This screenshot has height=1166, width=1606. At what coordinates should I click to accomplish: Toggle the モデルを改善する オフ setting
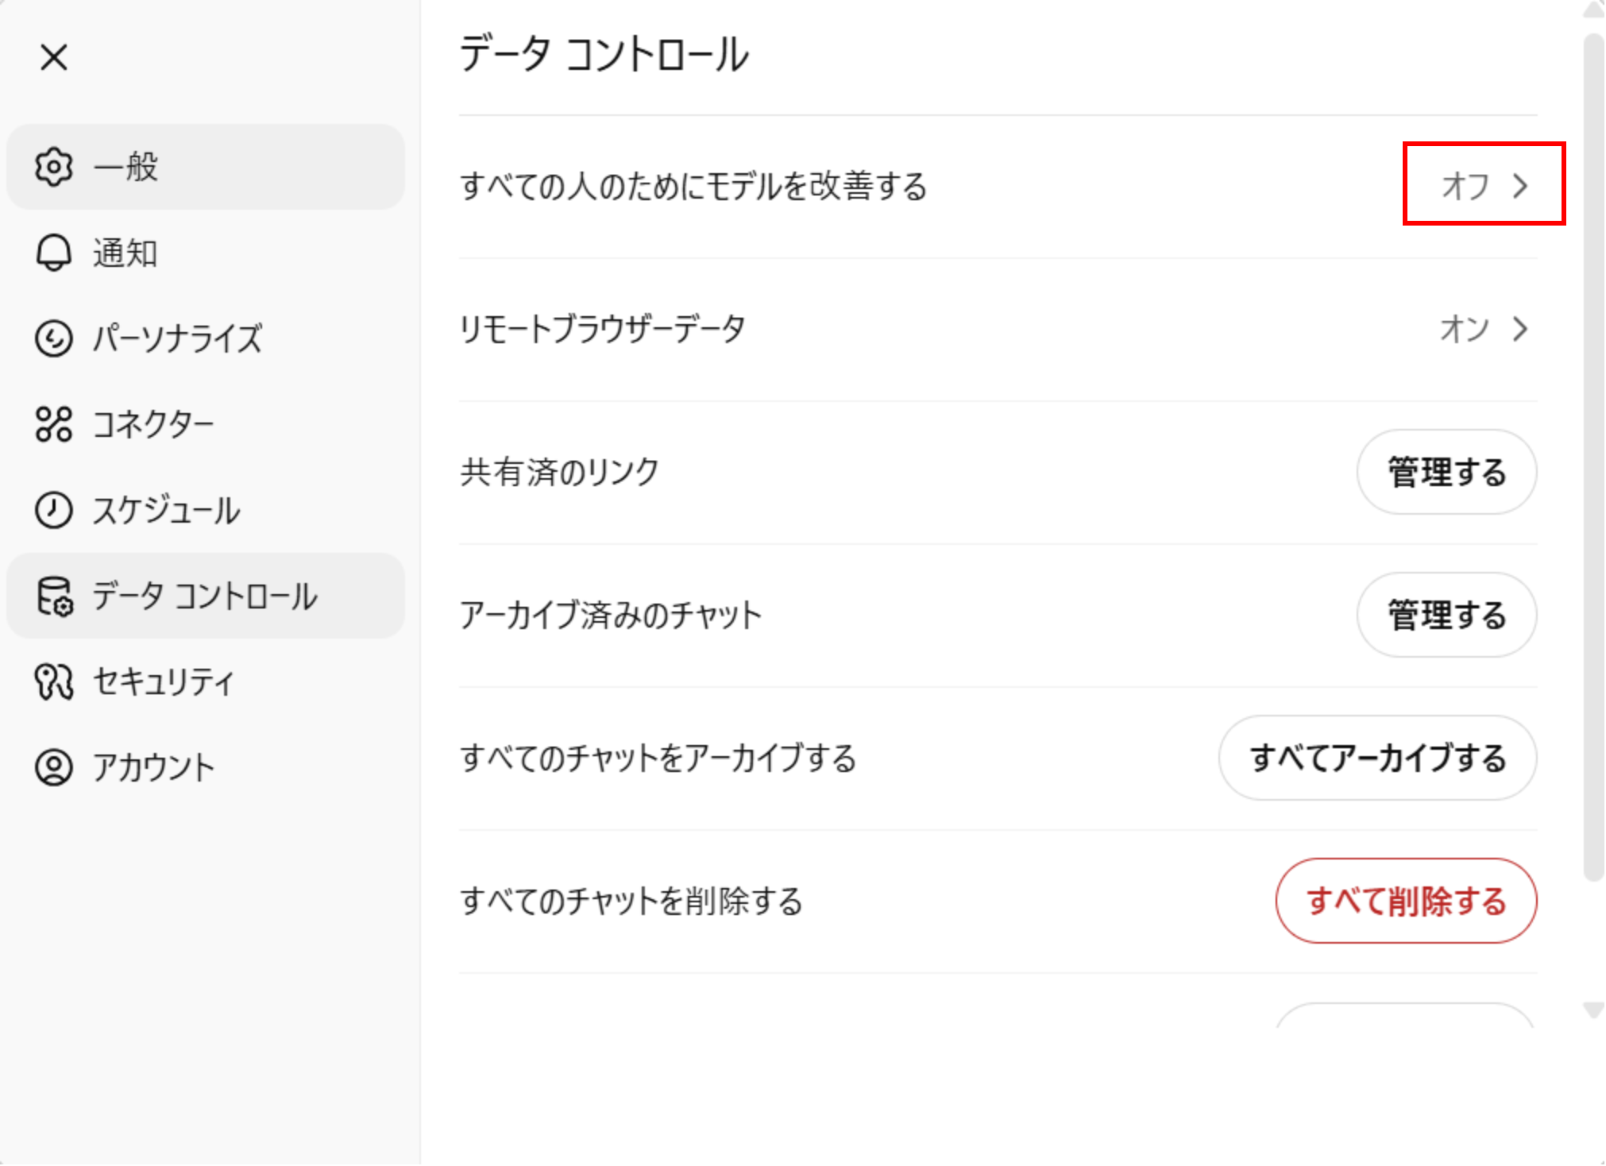point(1465,186)
